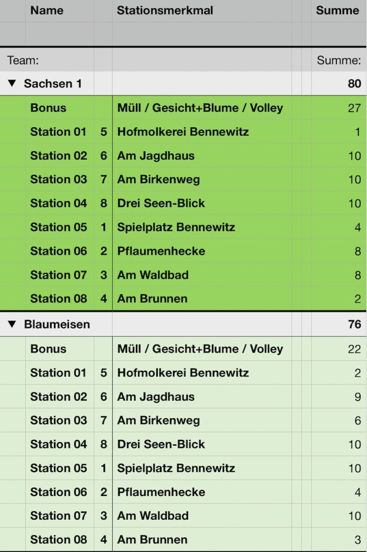The image size is (367, 552).
Task: Click Blaumeisen Station 03 score of 6
Action: click(x=357, y=420)
